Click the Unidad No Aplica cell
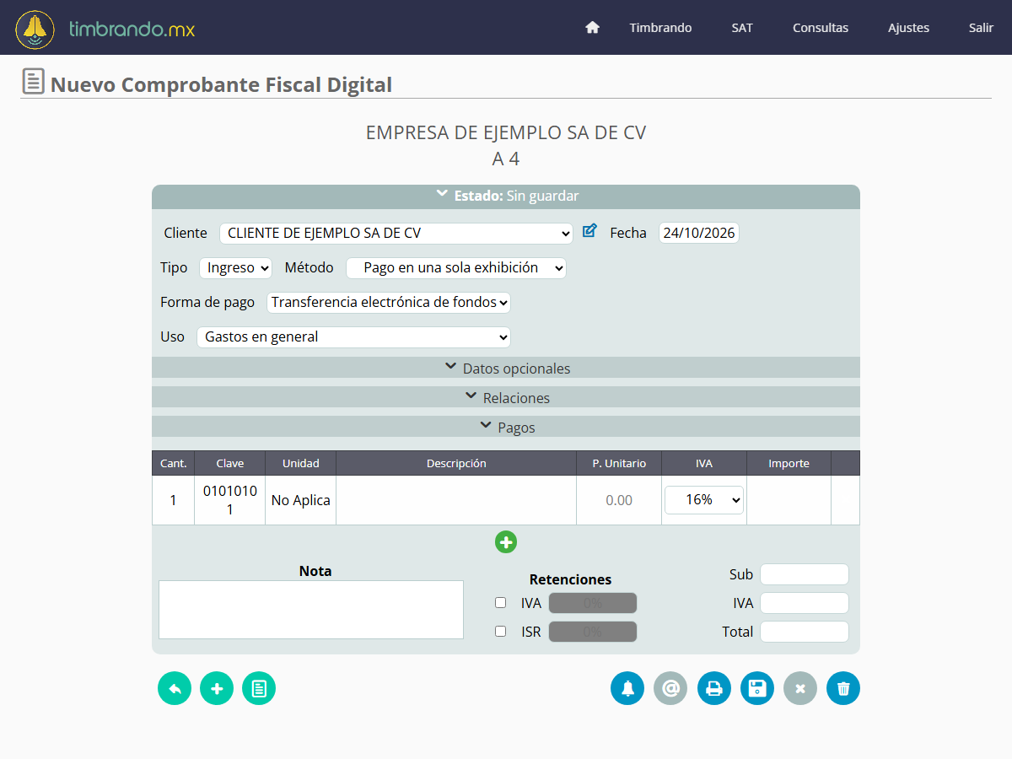1012x759 pixels. [x=301, y=500]
